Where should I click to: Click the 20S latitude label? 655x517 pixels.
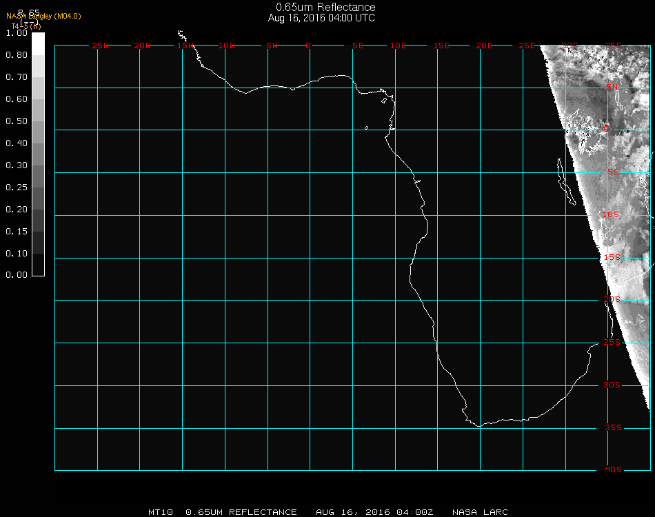pos(612,300)
